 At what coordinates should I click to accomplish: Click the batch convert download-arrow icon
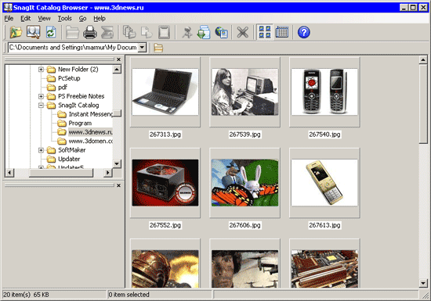click(204, 32)
